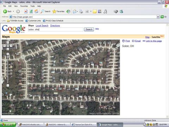The height and width of the screenshot is (127, 169).
Task: Switch to Map view link
Action: click(148, 37)
